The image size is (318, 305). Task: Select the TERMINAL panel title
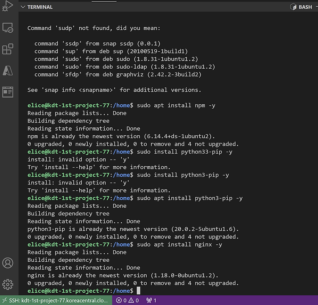(x=40, y=7)
